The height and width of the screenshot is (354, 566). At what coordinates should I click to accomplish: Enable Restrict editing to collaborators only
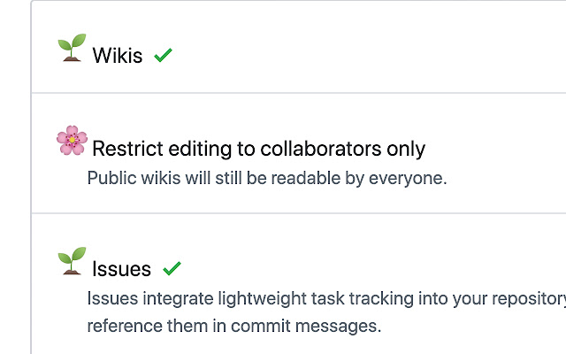[x=258, y=149]
